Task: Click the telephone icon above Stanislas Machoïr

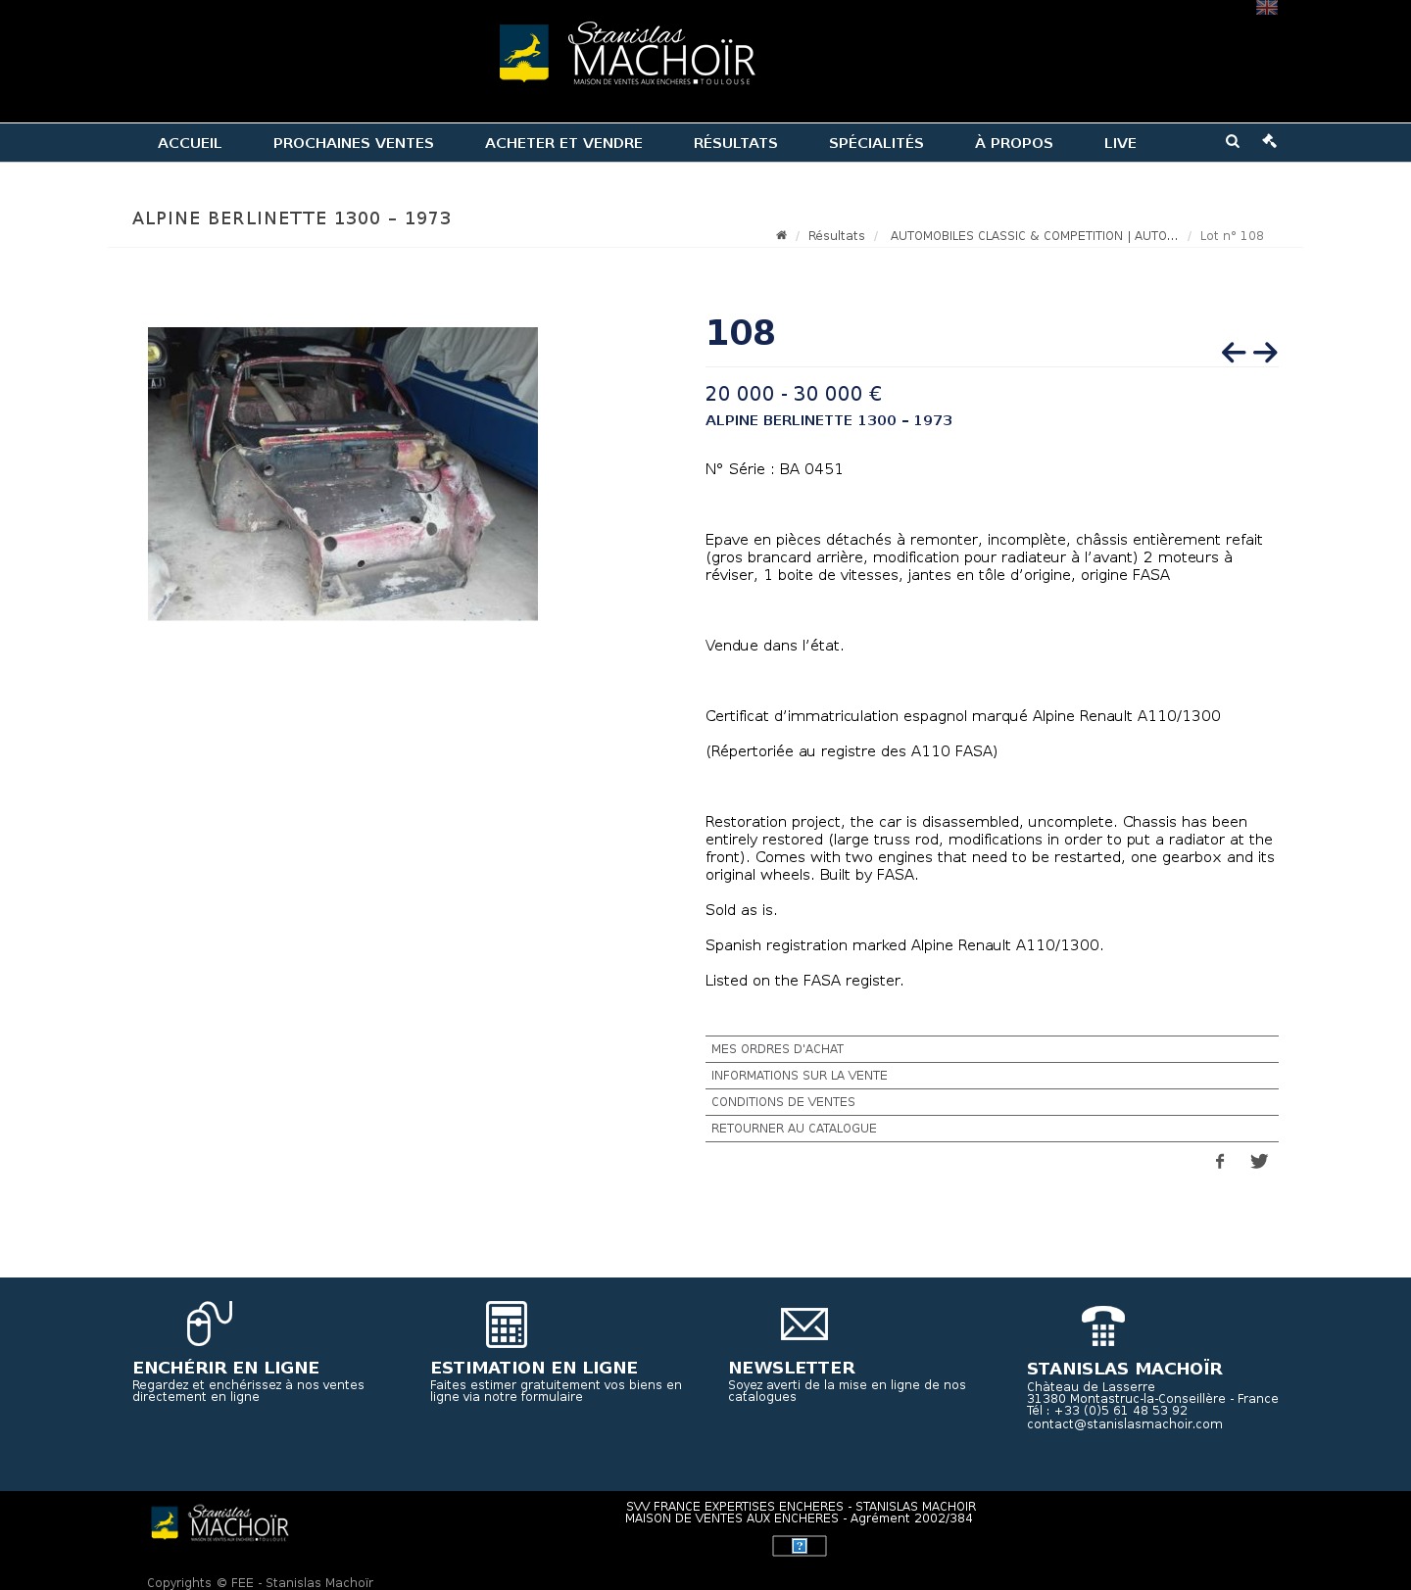Action: (1103, 1326)
